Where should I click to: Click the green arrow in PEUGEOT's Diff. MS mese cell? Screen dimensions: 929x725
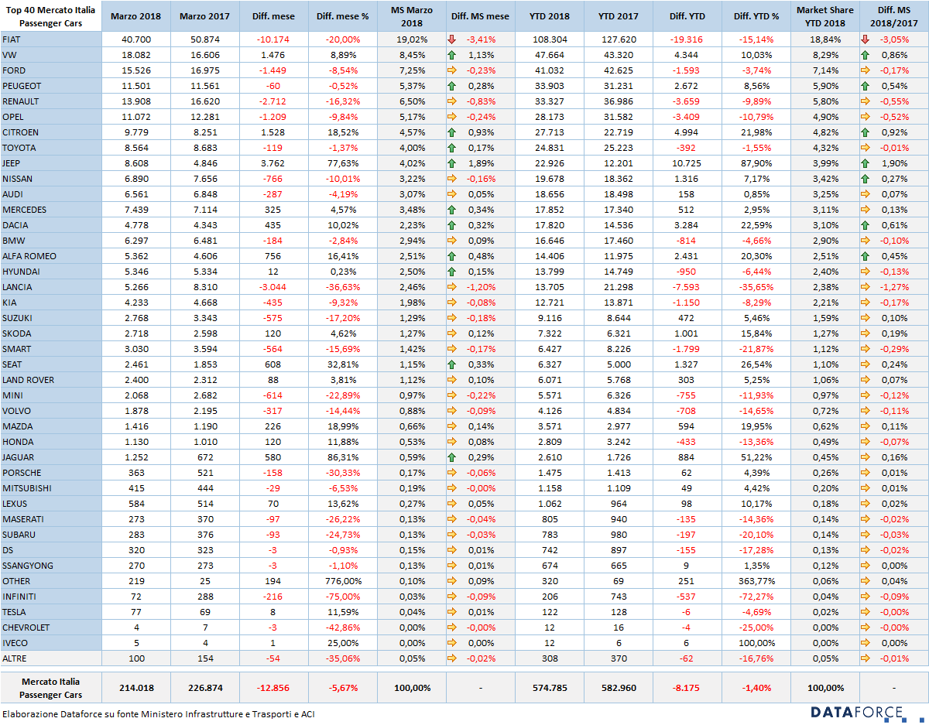(x=452, y=86)
